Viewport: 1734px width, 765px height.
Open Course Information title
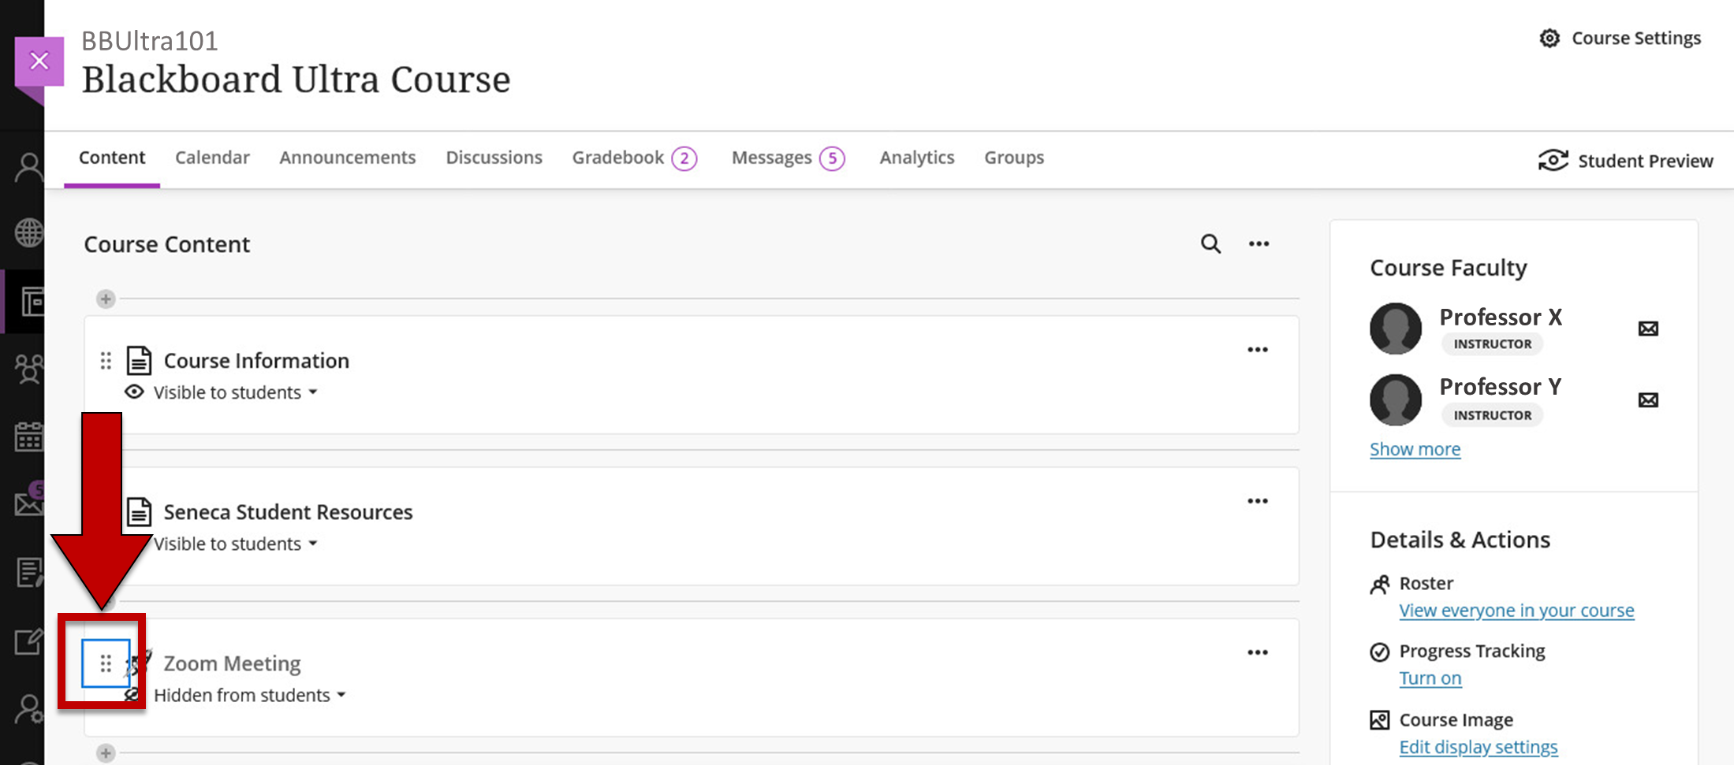tap(256, 360)
